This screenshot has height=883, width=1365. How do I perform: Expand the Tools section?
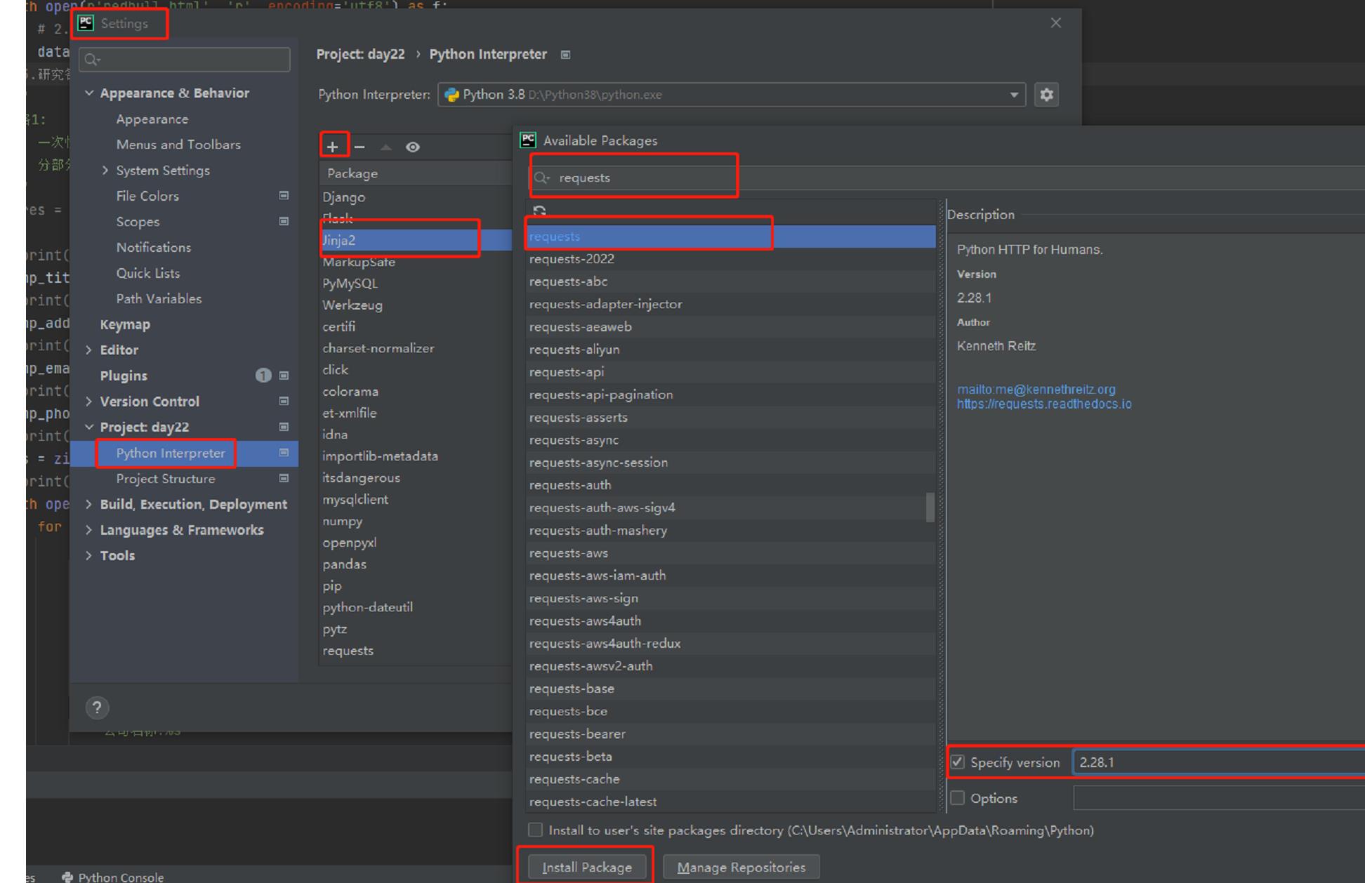89,555
